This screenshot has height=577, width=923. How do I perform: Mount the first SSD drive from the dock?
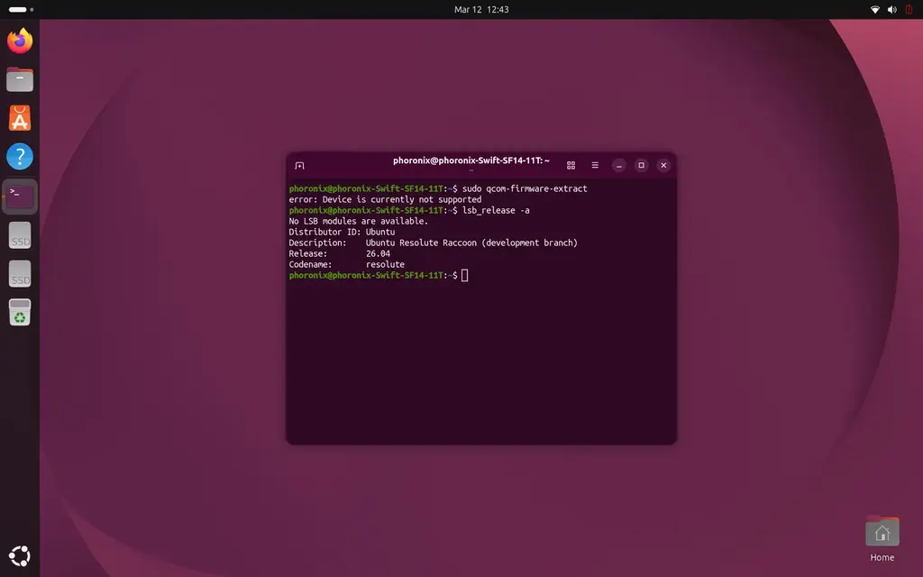(x=19, y=236)
